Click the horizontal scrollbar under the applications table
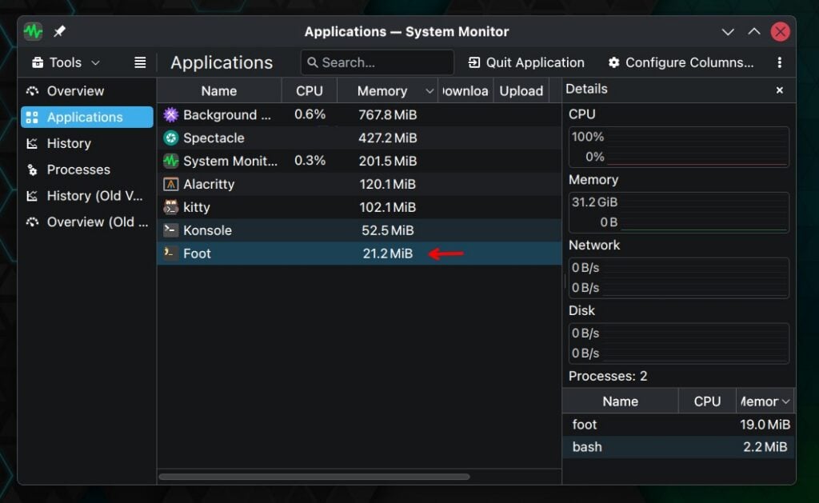This screenshot has width=819, height=503. tap(314, 477)
